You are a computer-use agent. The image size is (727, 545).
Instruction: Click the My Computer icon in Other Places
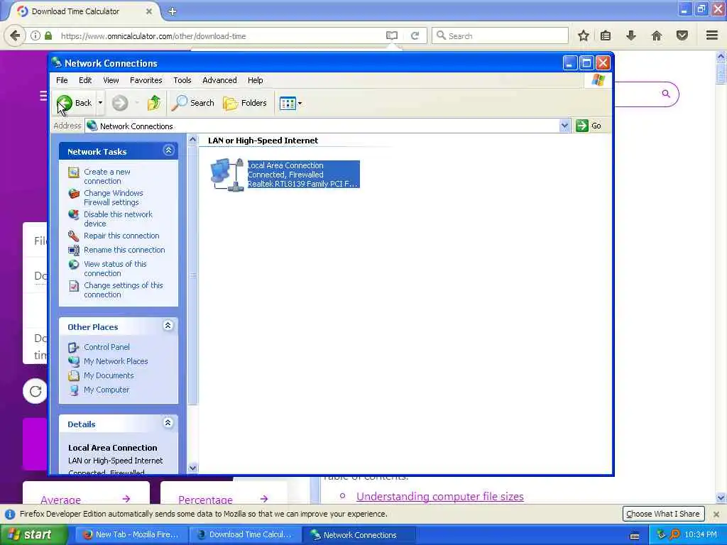point(74,390)
